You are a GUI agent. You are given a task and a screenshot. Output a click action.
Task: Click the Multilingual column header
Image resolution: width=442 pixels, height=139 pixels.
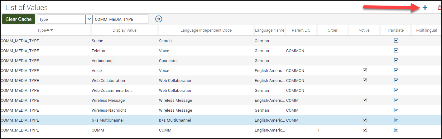[x=426, y=30]
